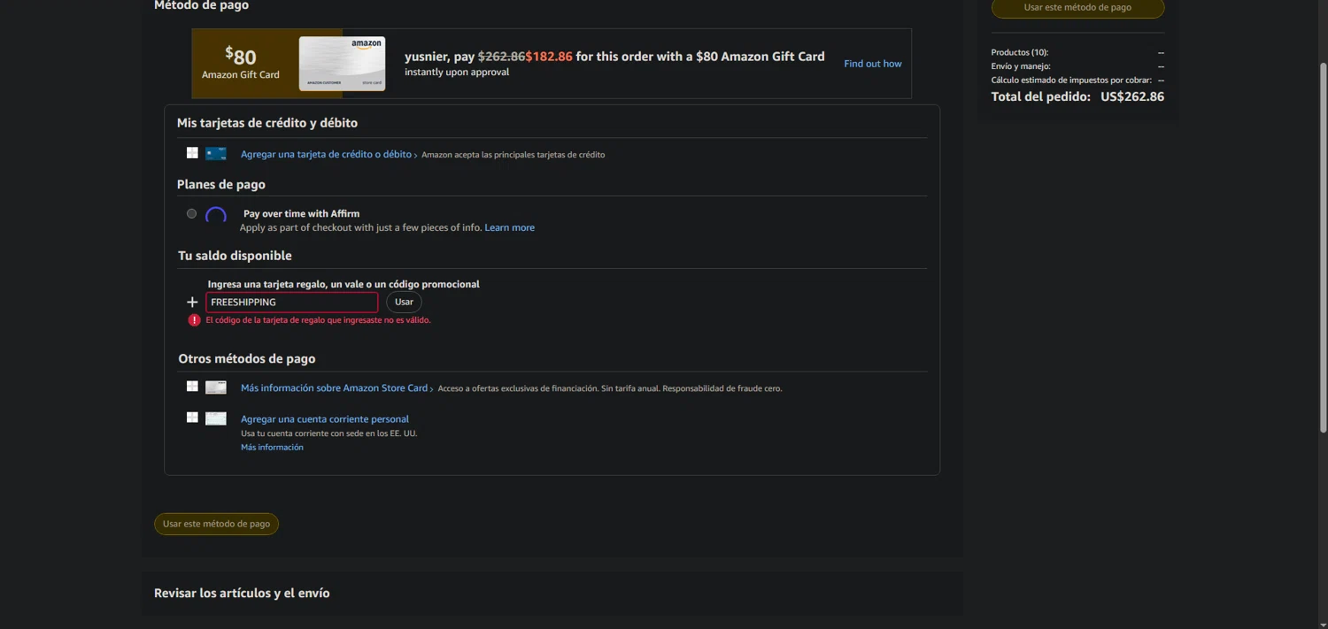Viewport: 1328px width, 629px height.
Task: Click the checking account check icon
Action: click(216, 418)
